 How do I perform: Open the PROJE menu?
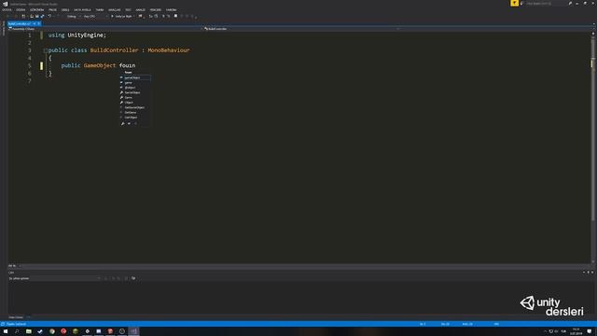point(52,10)
